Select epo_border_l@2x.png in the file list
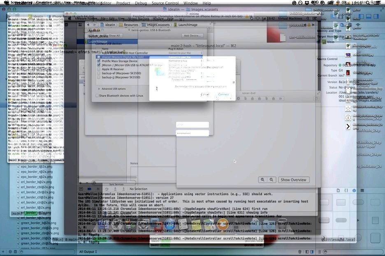 [x=37, y=167]
